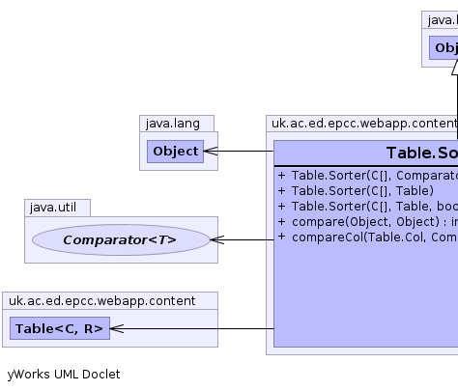Select the compareCol(Table.Col, ...) method entry
The width and height of the screenshot is (458, 391).
367,237
